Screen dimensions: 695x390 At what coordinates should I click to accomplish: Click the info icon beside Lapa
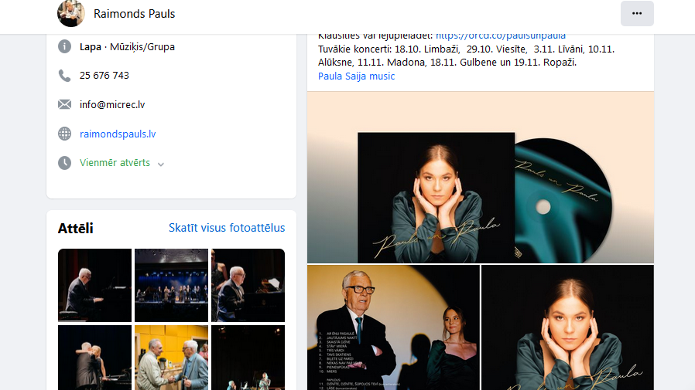(x=65, y=46)
